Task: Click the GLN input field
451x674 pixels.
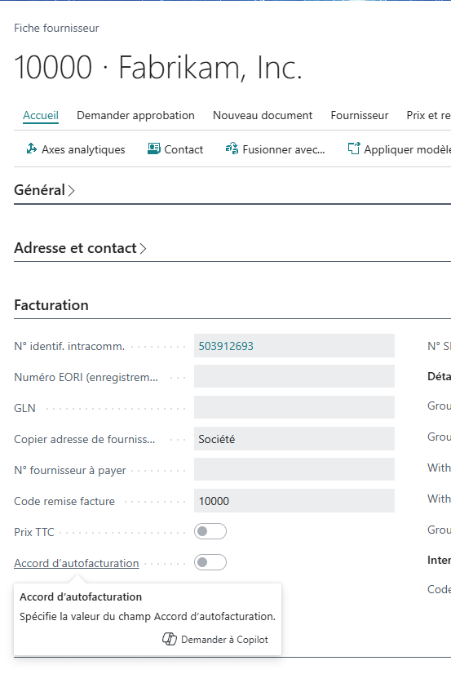Action: coord(294,407)
